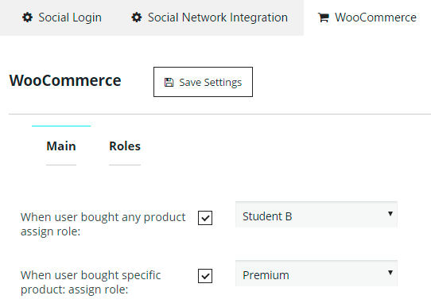Open the Student B role dropdown
Image resolution: width=431 pixels, height=307 pixels.
pyautogui.click(x=316, y=215)
